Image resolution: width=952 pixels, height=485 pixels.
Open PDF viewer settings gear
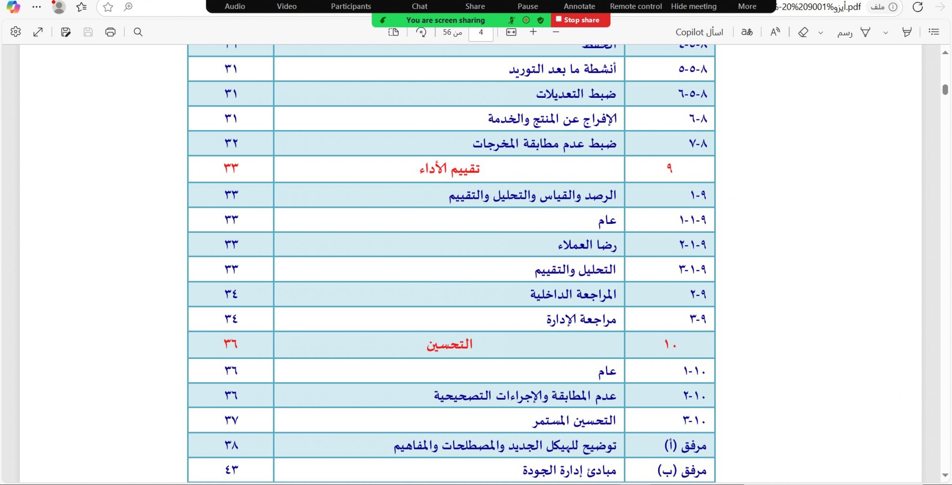[15, 32]
